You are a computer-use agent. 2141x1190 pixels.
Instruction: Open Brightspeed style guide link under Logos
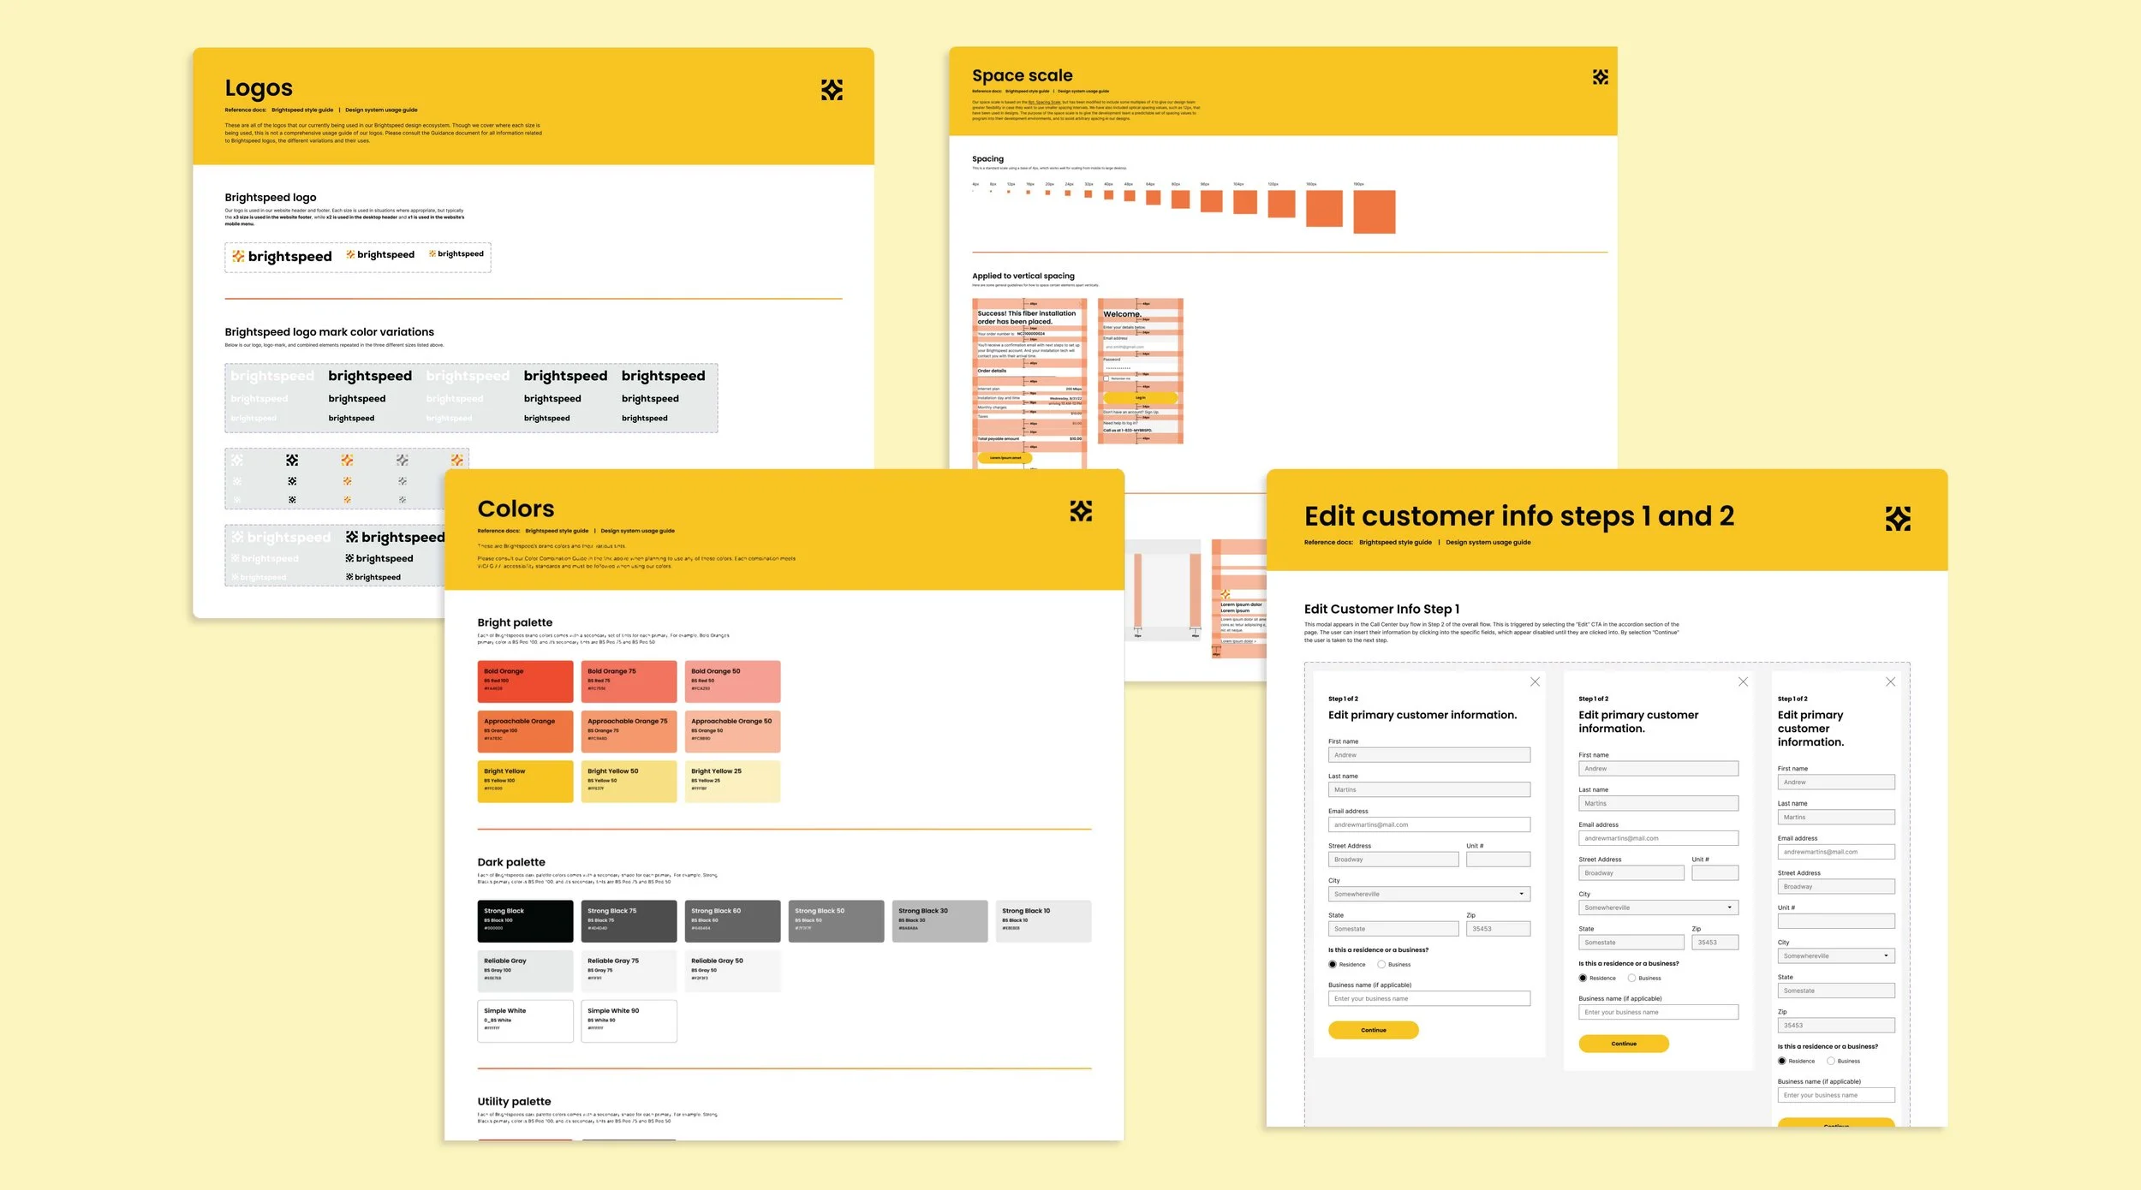click(x=302, y=110)
